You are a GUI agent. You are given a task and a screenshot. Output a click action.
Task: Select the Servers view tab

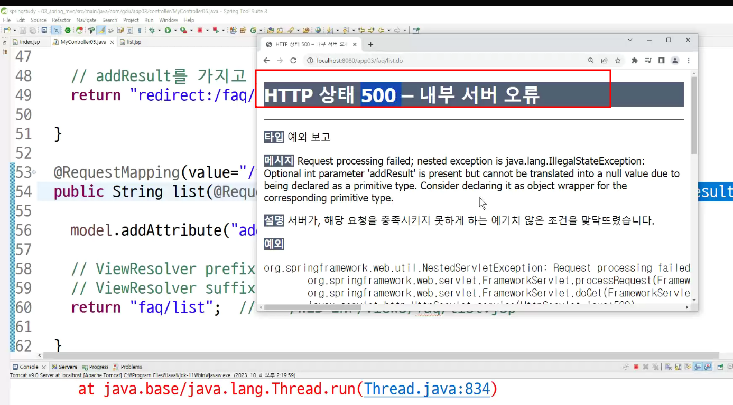coord(64,367)
